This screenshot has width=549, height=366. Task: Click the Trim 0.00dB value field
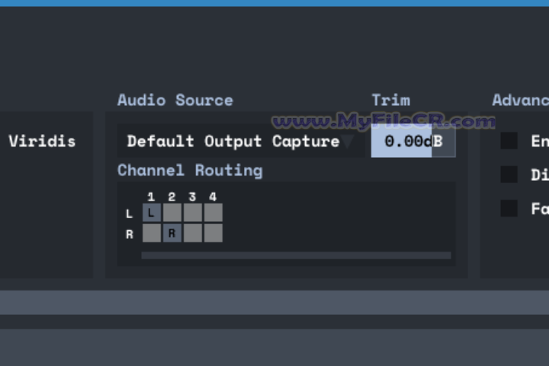[413, 141]
